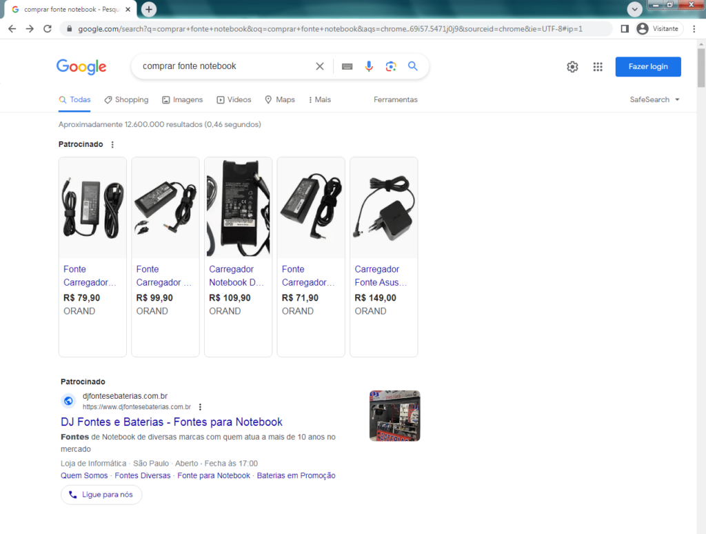706x534 pixels.
Task: Click the results count text 'Aproximadamente 12.600.000 resultados'
Action: click(x=130, y=124)
